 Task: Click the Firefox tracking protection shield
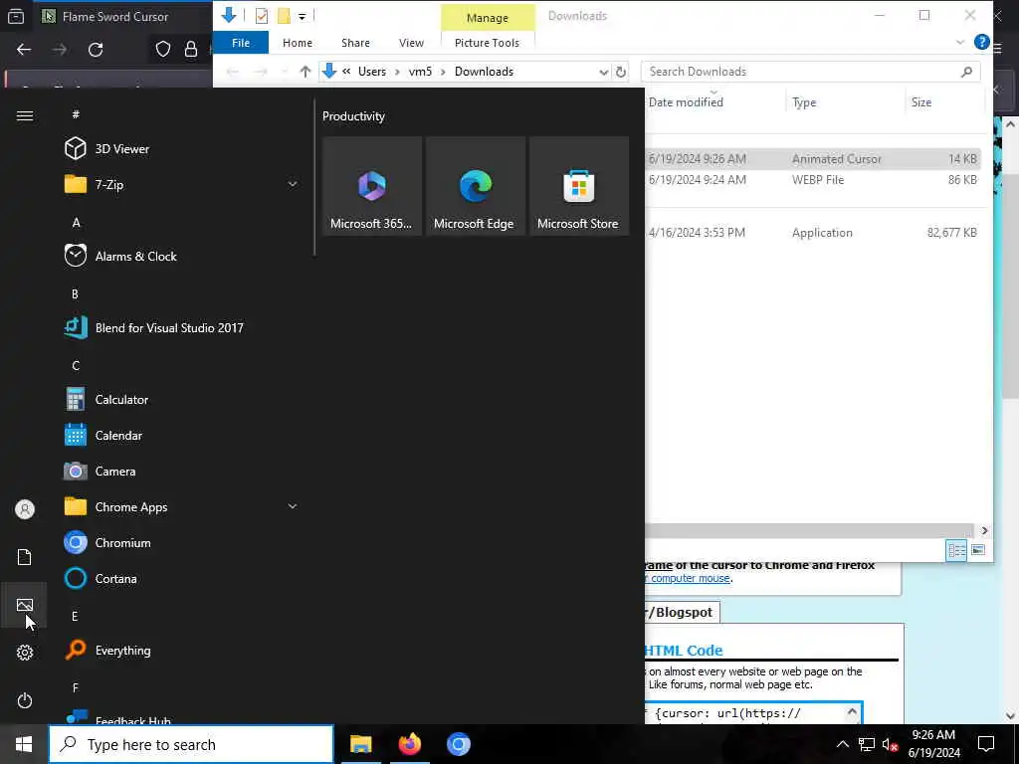[162, 50]
